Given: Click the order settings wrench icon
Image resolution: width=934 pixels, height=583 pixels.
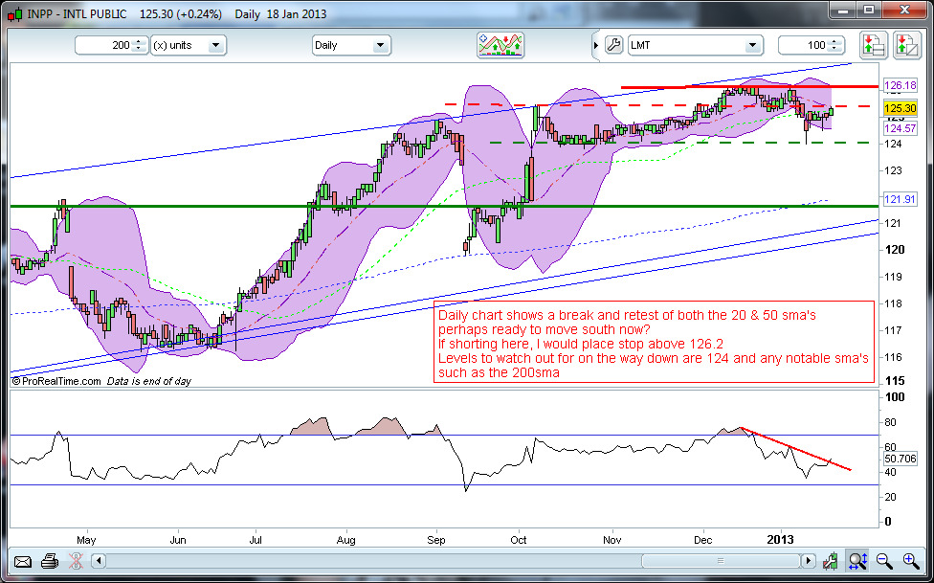Looking at the screenshot, I should tap(613, 45).
